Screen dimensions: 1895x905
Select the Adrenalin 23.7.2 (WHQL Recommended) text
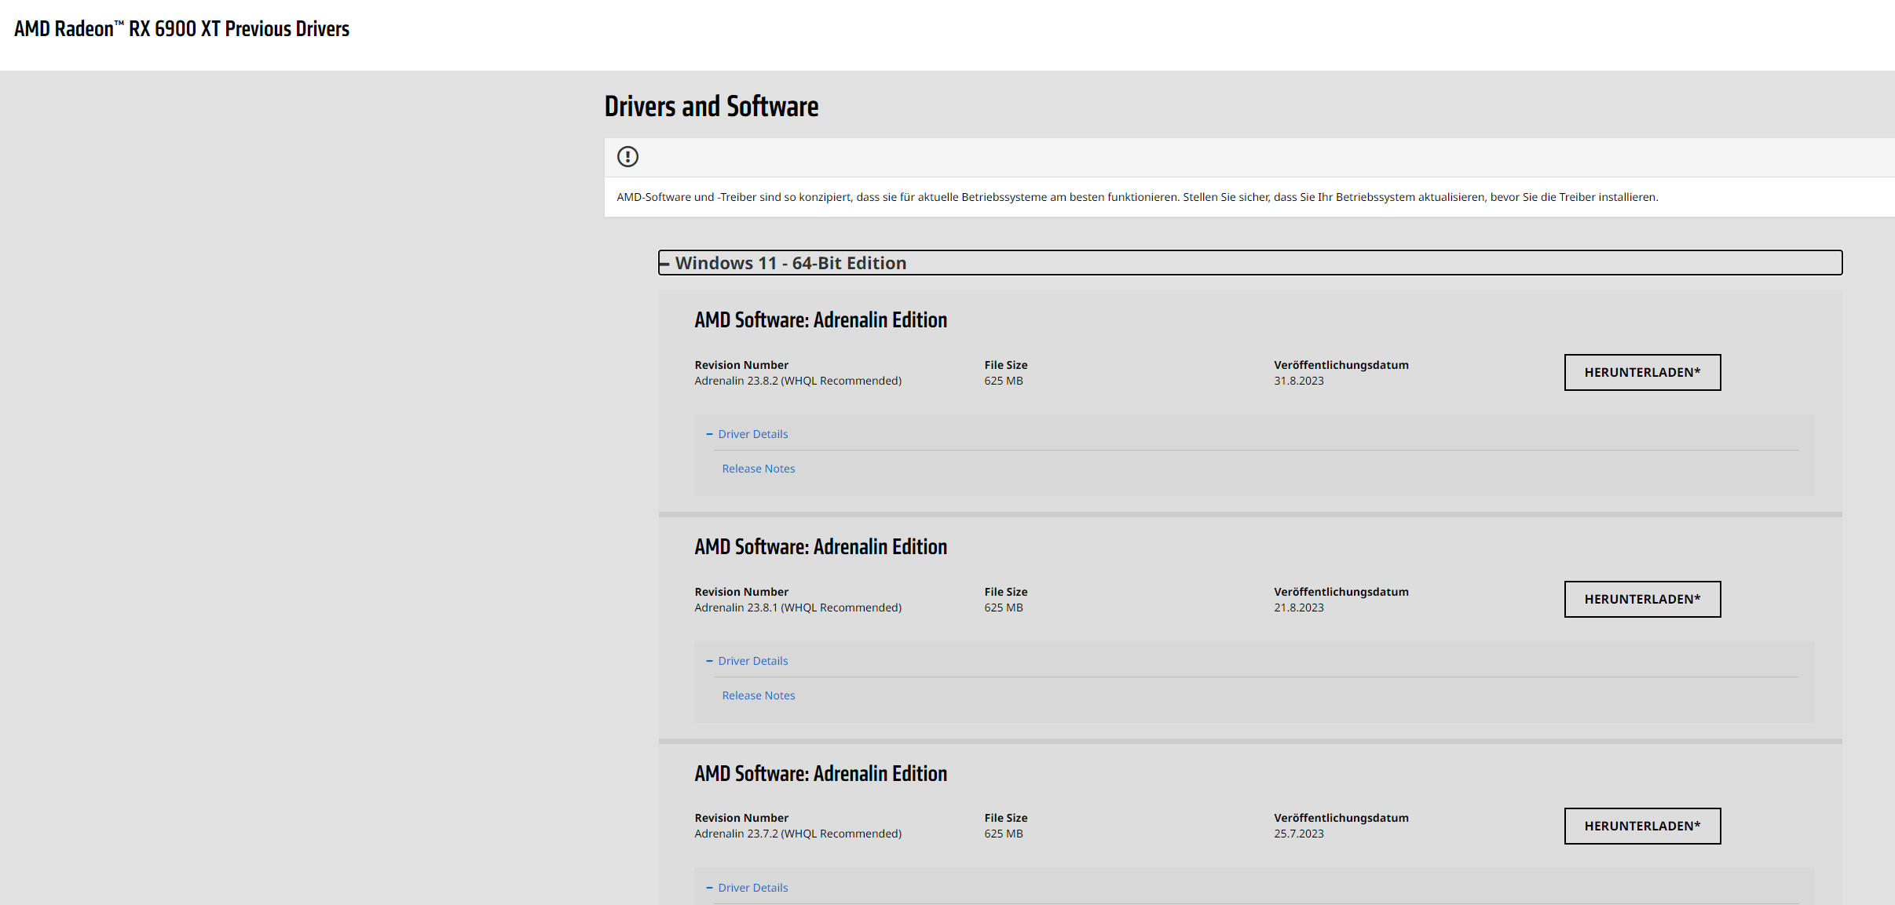click(x=797, y=834)
